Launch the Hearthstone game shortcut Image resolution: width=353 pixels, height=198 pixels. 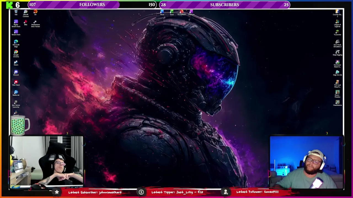tap(337, 103)
